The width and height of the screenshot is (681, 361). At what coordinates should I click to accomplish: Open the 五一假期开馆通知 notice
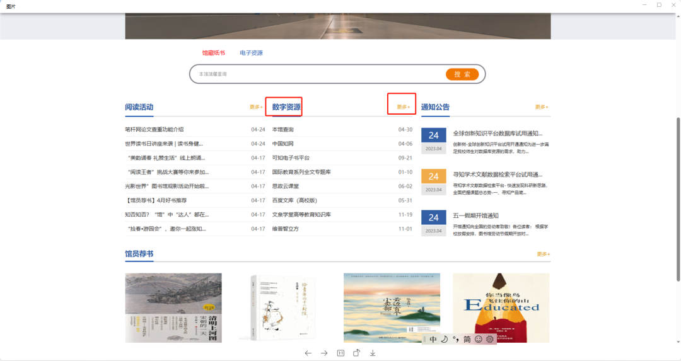475,215
